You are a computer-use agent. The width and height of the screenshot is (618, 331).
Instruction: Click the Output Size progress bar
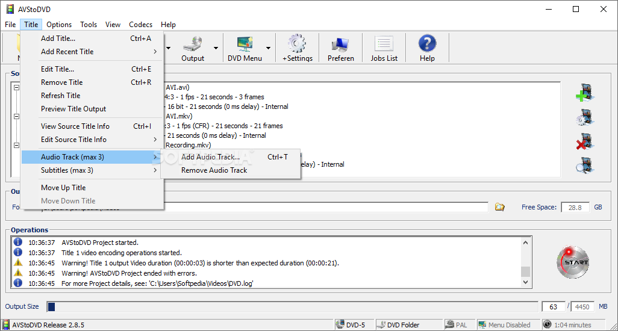pyautogui.click(x=293, y=306)
